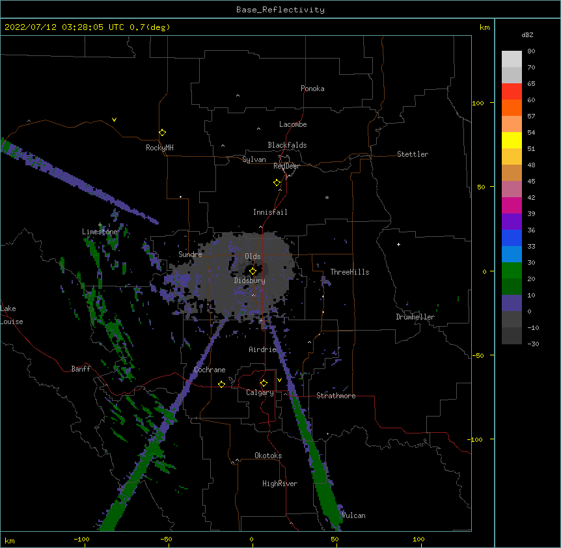Image resolution: width=561 pixels, height=548 pixels.
Task: Pick the purple 36-39 dBZ legend swatch
Action: click(x=512, y=222)
